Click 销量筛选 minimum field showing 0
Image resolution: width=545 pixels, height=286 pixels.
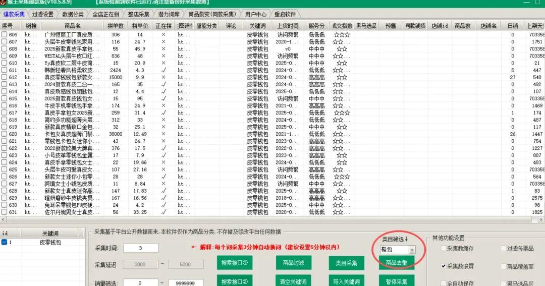click(141, 283)
